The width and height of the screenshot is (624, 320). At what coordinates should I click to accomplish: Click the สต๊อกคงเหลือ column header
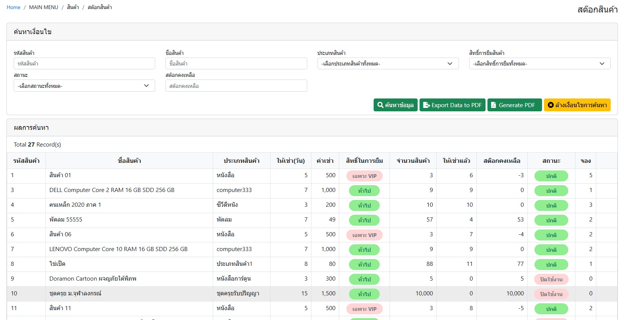coord(502,161)
